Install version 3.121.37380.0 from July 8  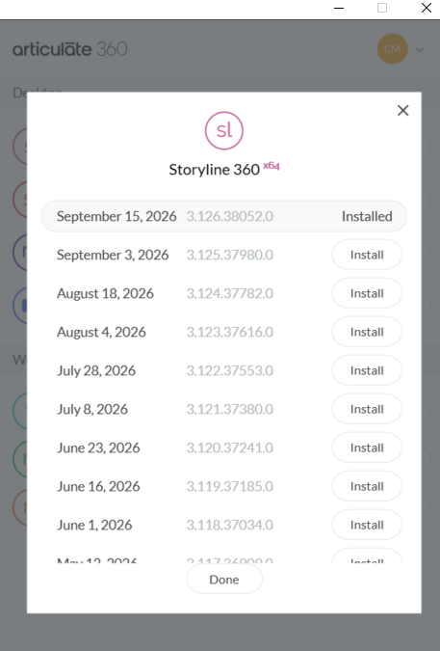point(367,409)
